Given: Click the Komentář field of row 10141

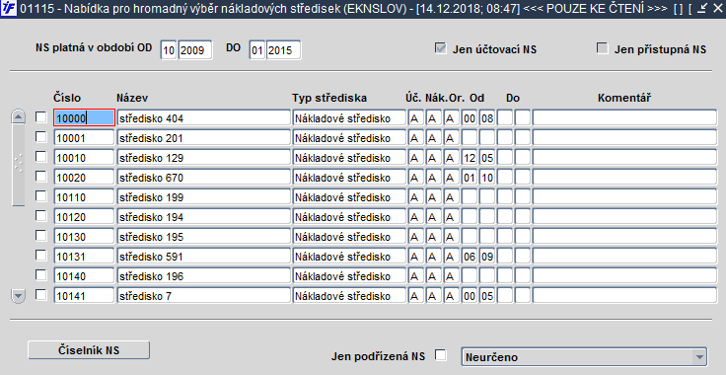Looking at the screenshot, I should click(x=624, y=296).
